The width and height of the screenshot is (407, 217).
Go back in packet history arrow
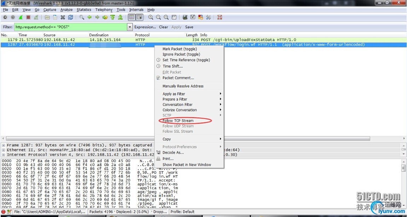(x=89, y=17)
